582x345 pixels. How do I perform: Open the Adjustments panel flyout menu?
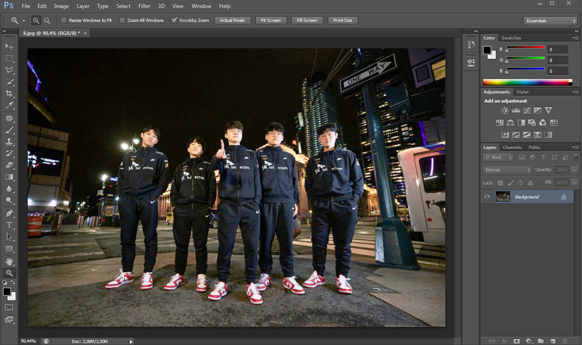[x=576, y=92]
